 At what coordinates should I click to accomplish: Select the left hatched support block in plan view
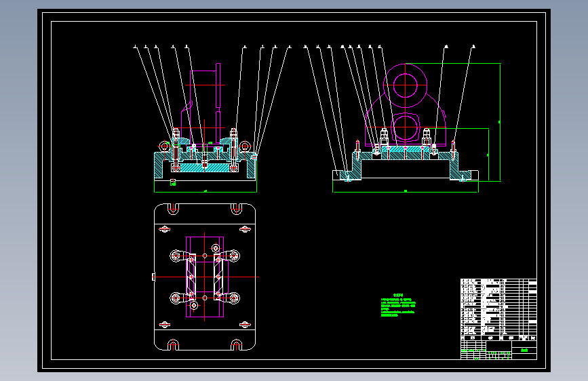pyautogui.click(x=191, y=277)
